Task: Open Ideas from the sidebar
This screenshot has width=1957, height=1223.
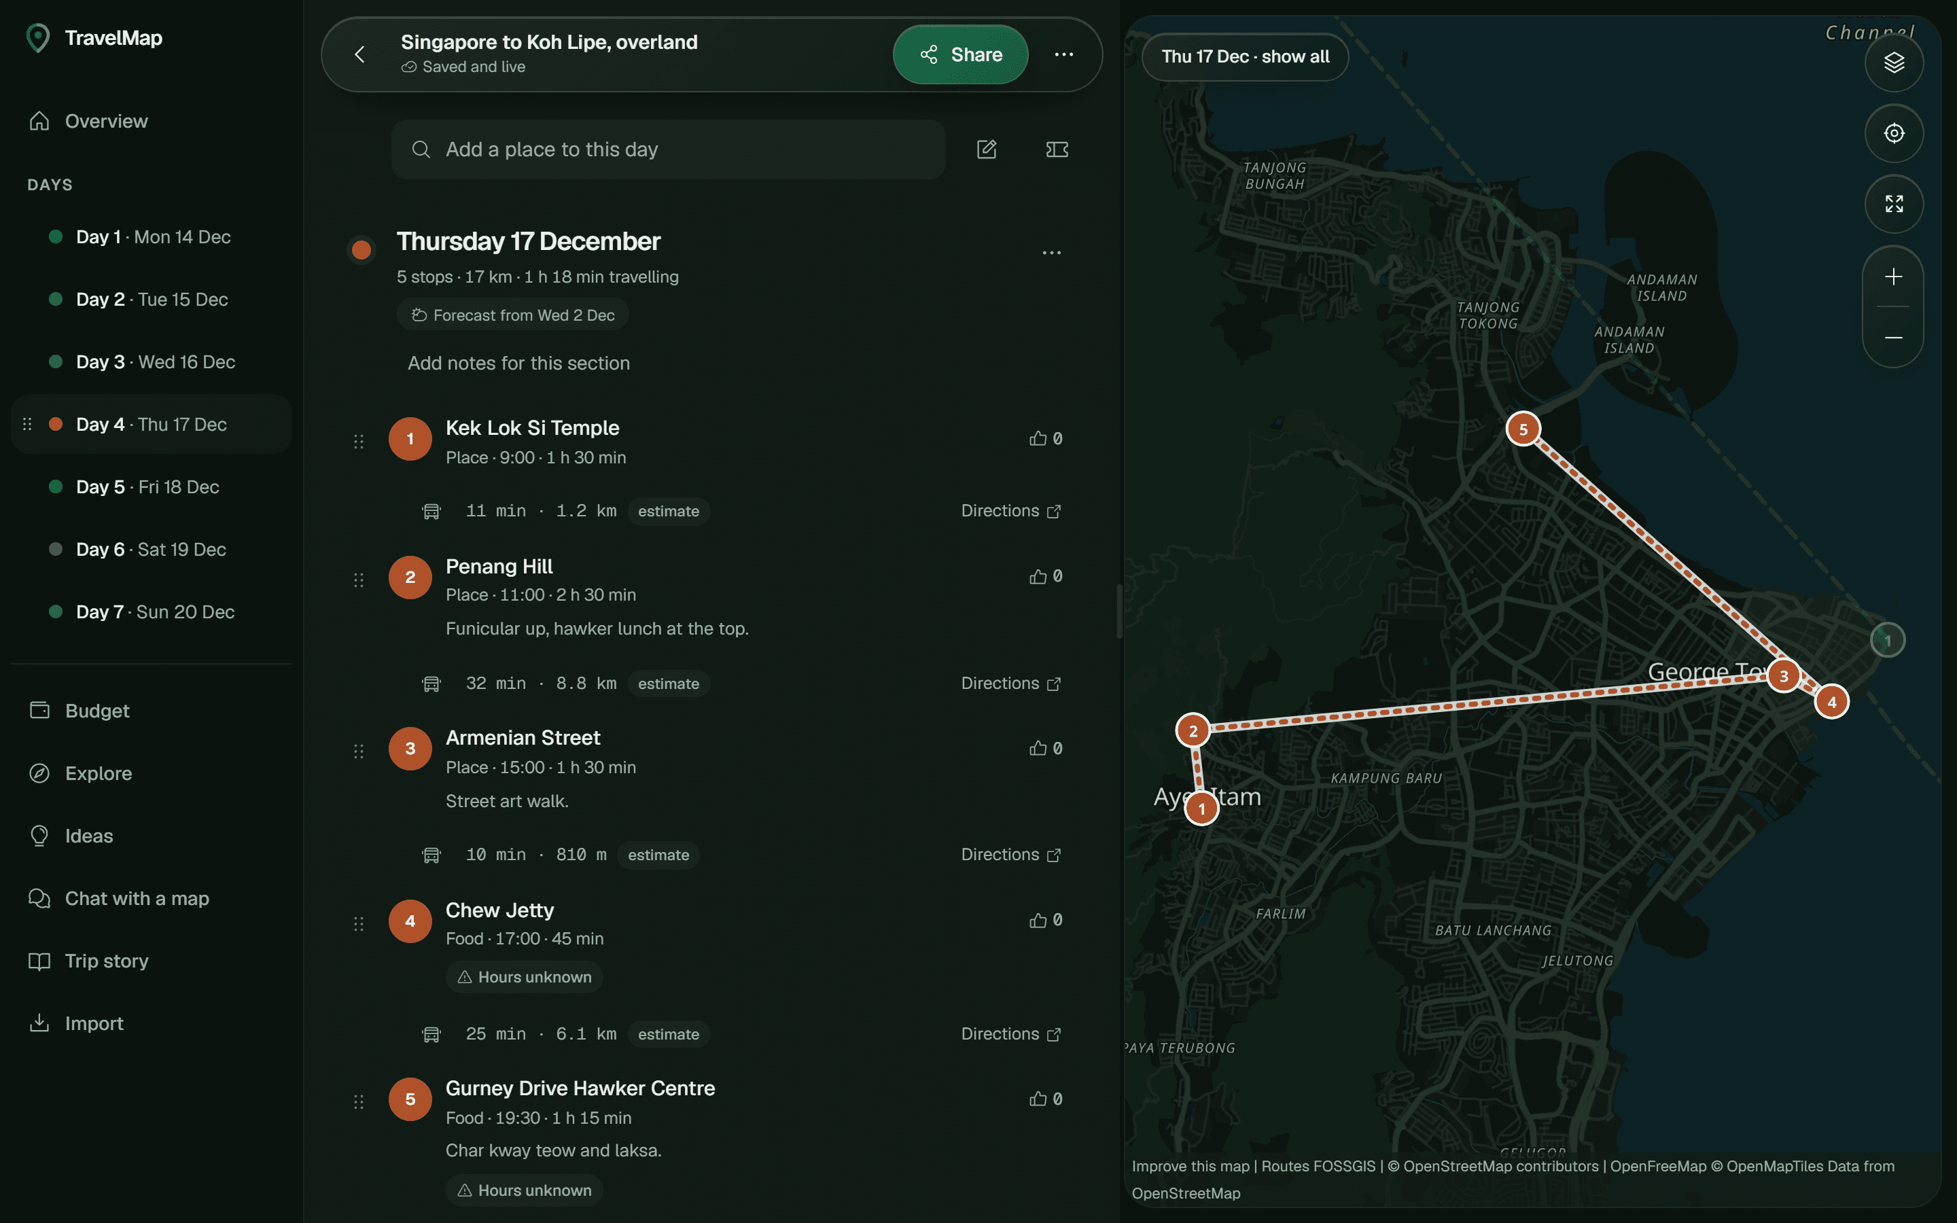Action: 152,836
